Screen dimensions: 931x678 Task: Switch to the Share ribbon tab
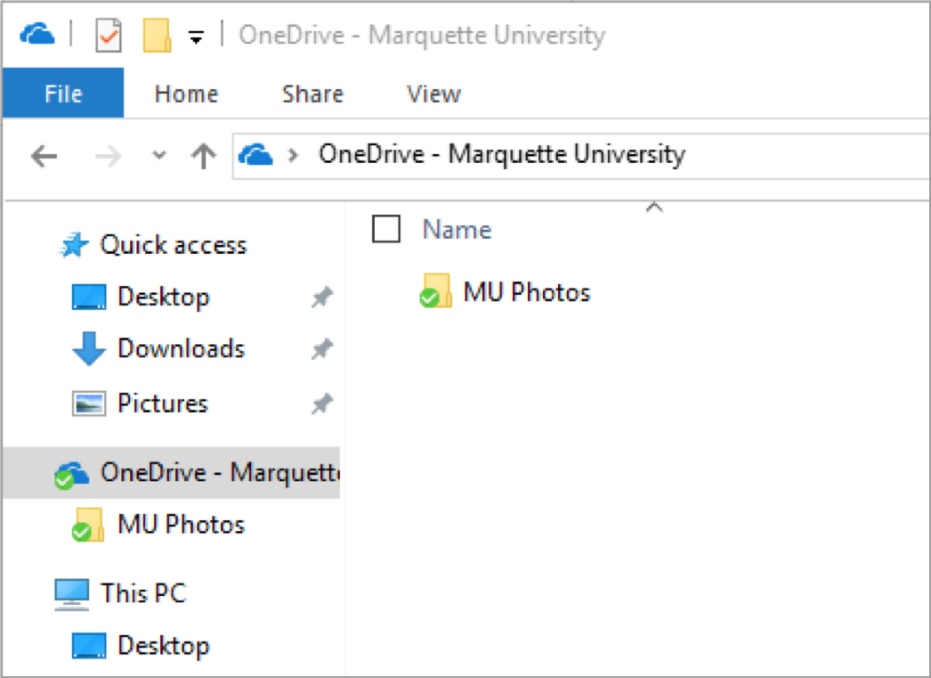coord(312,94)
